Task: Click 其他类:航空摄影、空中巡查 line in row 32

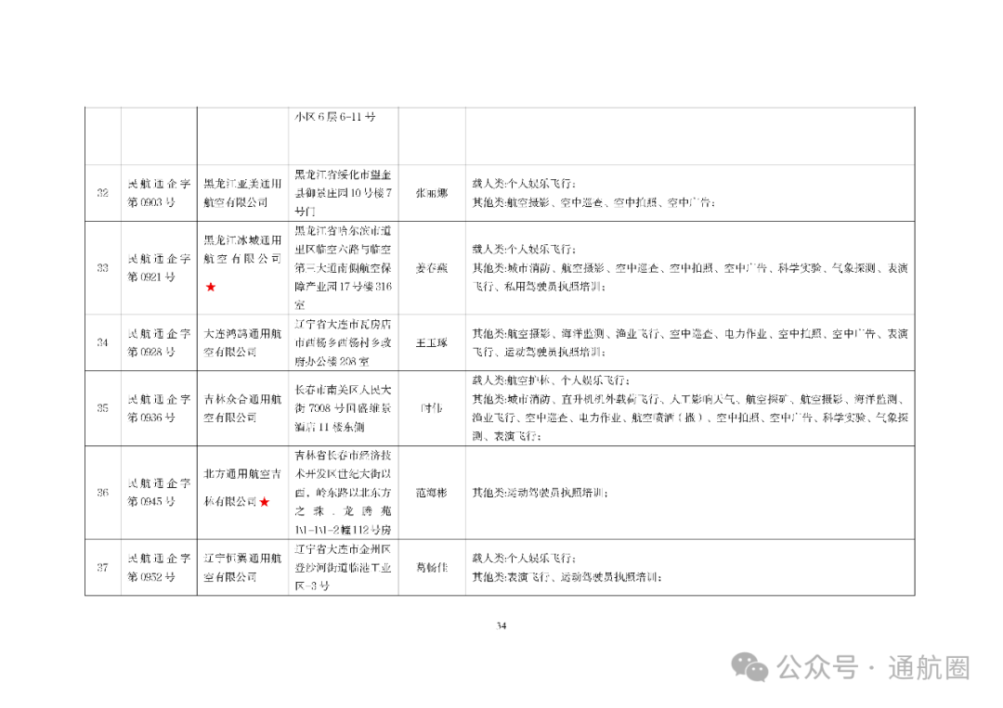Action: click(593, 202)
